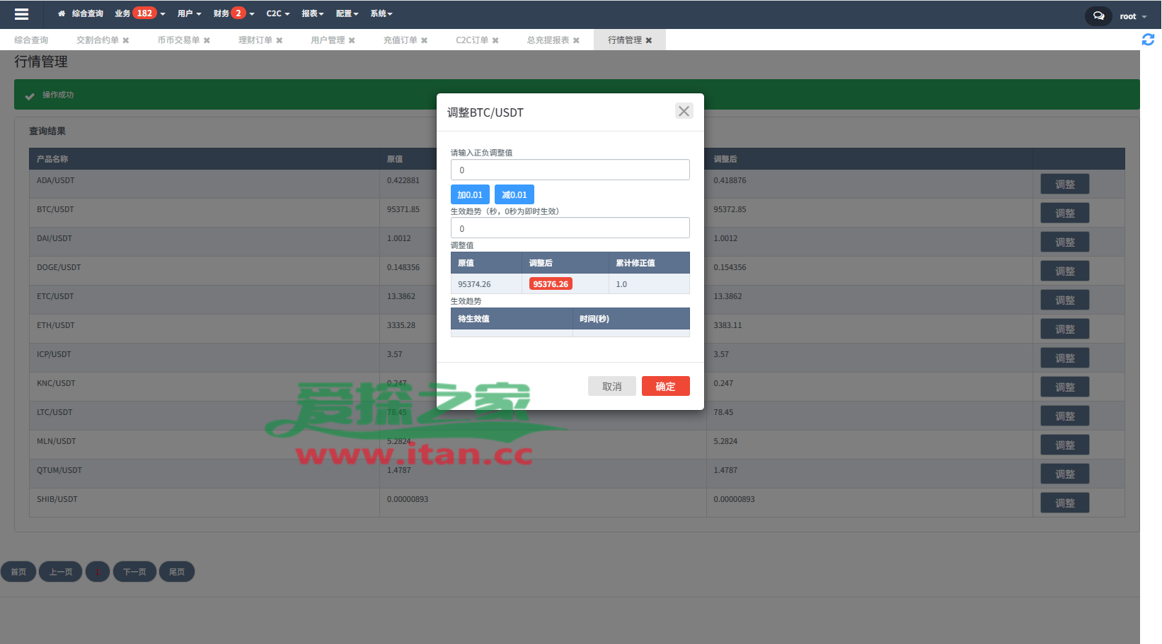Close the 调整BTC/USDT dialog with X
The image size is (1162, 644).
(x=684, y=111)
